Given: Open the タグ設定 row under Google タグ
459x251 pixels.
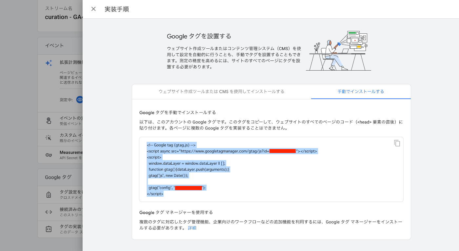Looking at the screenshot, I should click(60, 195).
